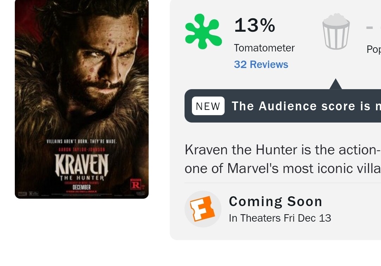
Task: Click the orange Fandango ticket icon
Action: 203,209
